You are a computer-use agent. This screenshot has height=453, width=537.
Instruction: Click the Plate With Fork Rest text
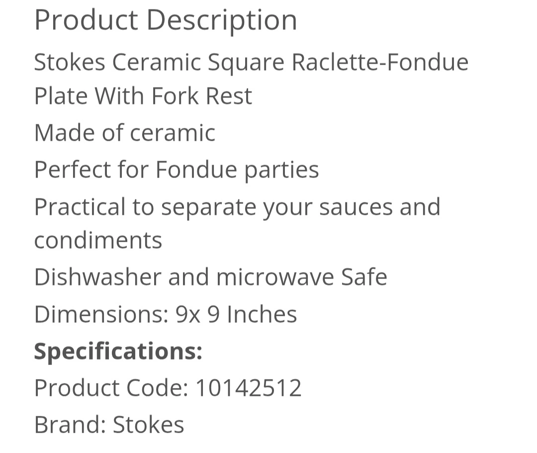click(x=143, y=96)
